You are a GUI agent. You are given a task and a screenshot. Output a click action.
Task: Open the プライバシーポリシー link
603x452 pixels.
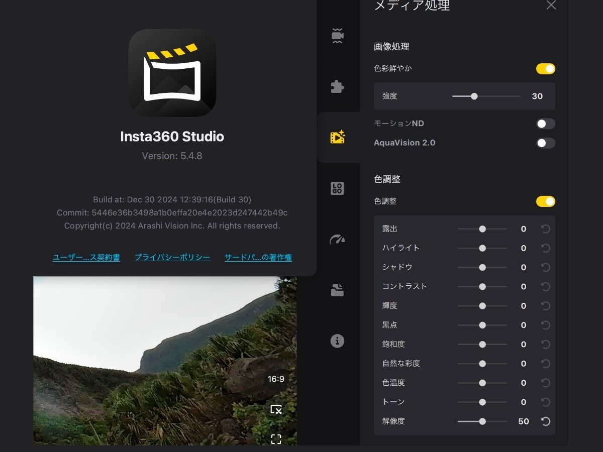pos(172,258)
